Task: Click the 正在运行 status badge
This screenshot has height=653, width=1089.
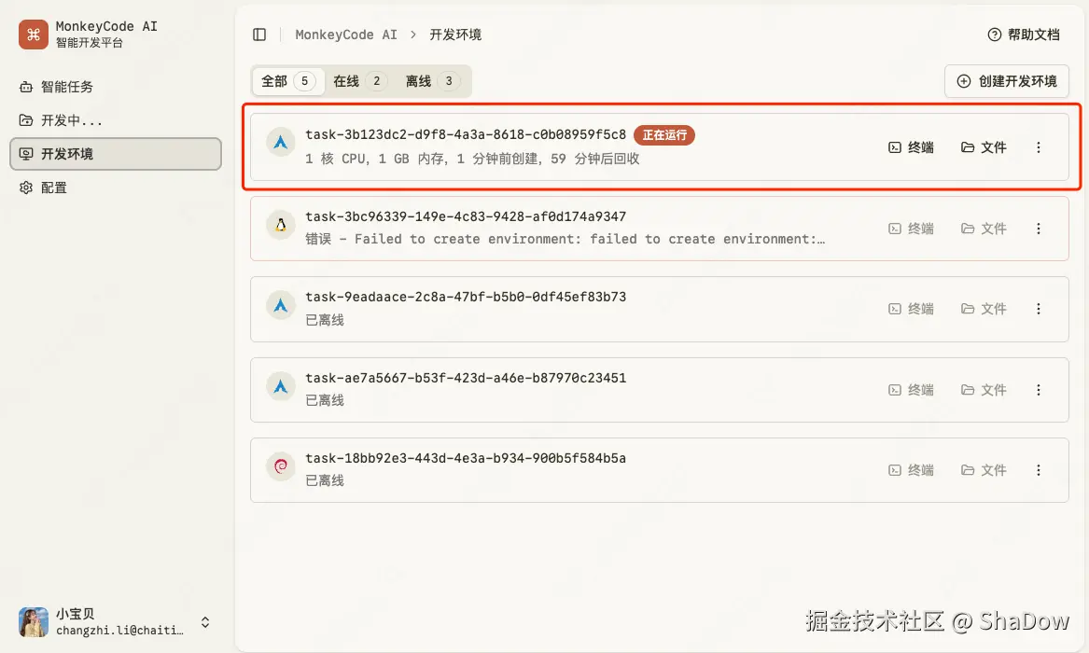Action: (x=664, y=134)
